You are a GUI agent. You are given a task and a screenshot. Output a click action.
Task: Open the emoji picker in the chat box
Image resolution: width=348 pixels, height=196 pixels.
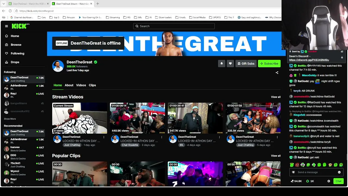coord(339,172)
